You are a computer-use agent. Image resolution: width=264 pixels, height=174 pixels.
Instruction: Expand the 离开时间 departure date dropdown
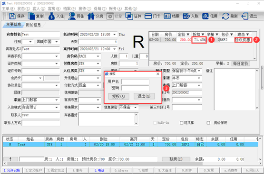115,49
